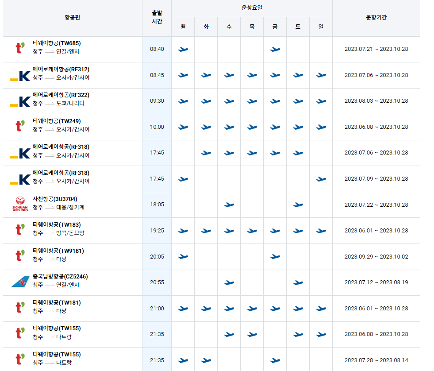Click departure time 20:55
This screenshot has width=434, height=371.
[x=157, y=282]
